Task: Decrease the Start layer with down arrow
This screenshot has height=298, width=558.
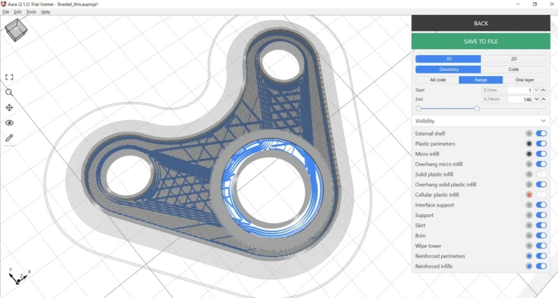Action: point(537,90)
